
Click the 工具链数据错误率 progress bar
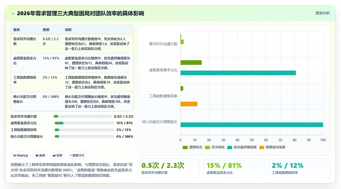(84, 130)
